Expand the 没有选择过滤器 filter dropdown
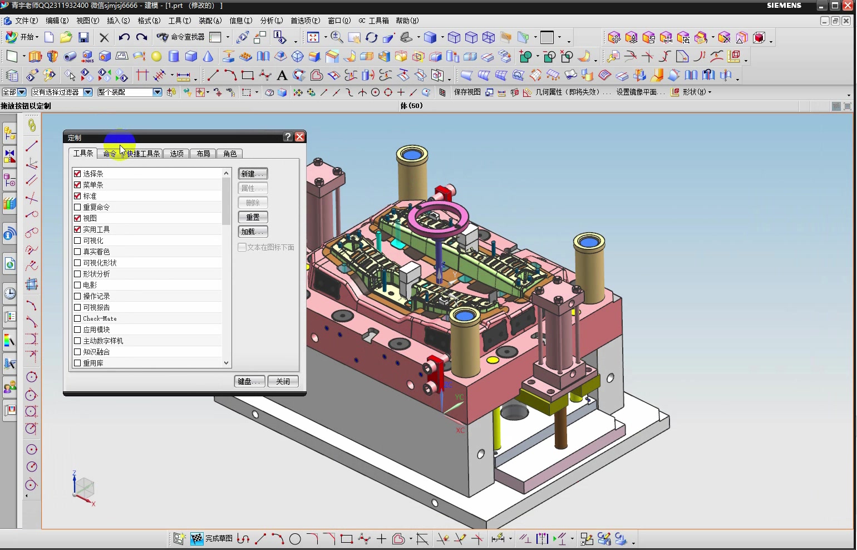 [88, 92]
